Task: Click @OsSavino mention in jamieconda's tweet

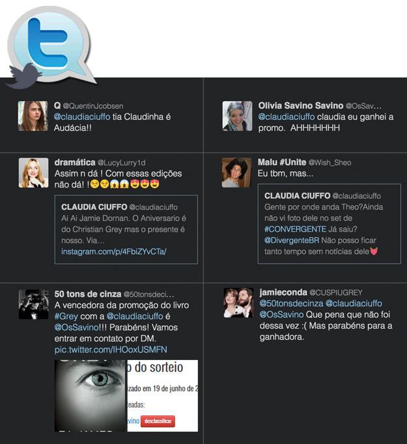Action: pos(281,314)
